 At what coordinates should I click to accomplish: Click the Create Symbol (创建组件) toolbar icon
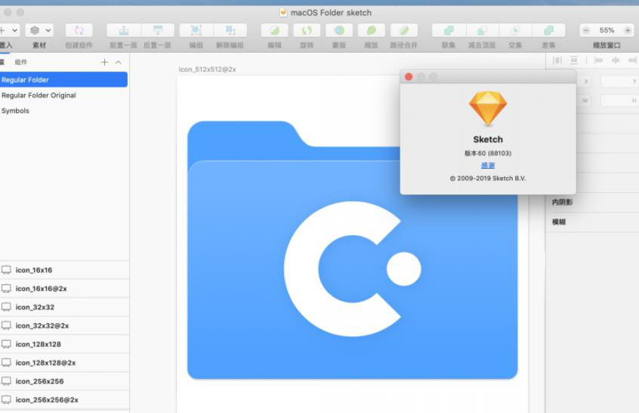tap(79, 30)
